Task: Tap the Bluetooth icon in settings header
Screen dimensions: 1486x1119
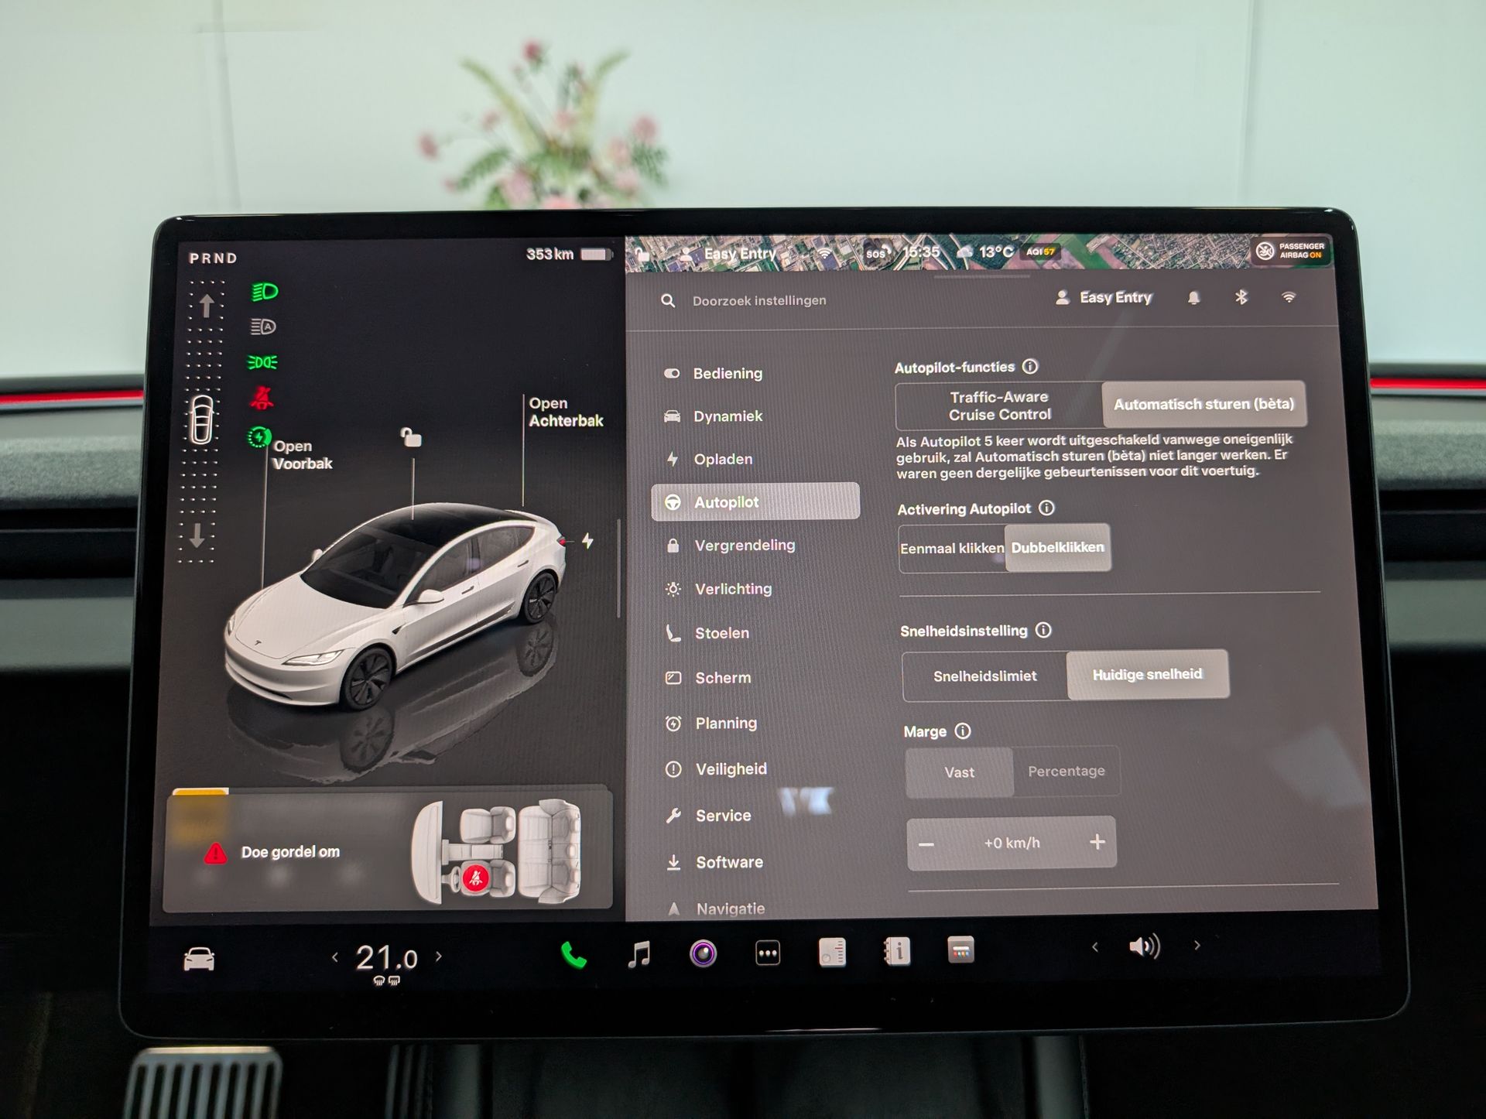Action: [x=1241, y=297]
